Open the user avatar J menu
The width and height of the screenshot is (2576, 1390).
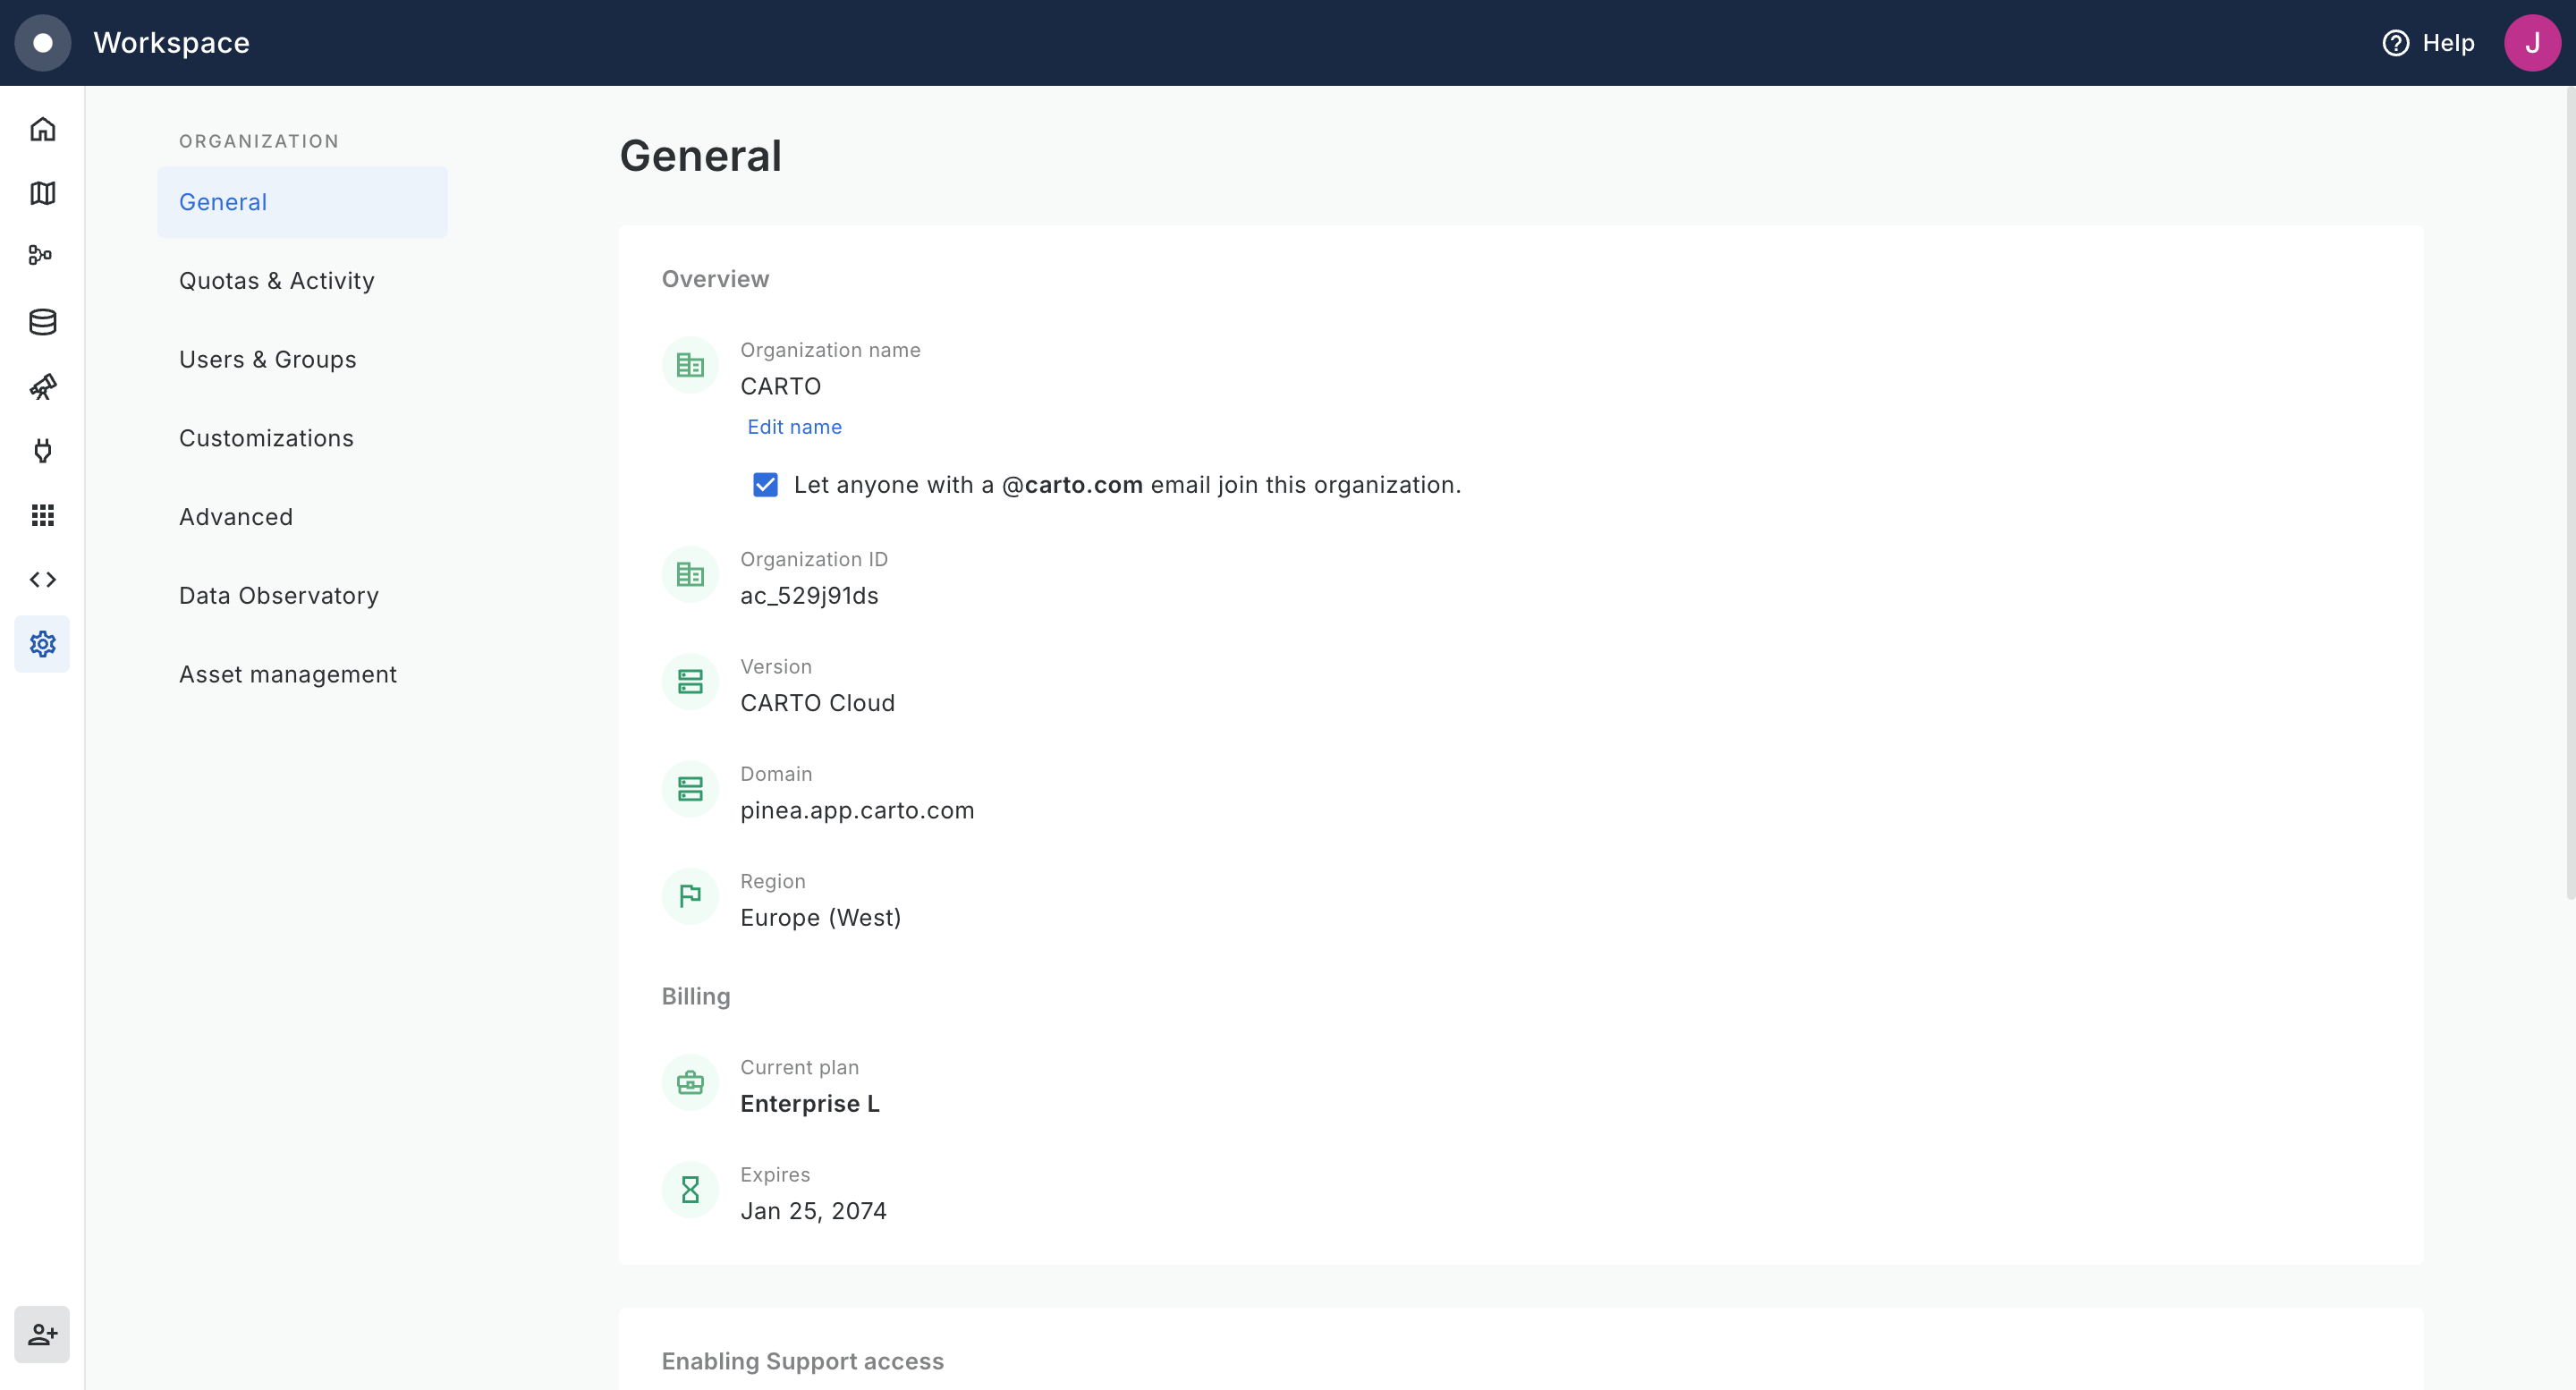coord(2531,43)
